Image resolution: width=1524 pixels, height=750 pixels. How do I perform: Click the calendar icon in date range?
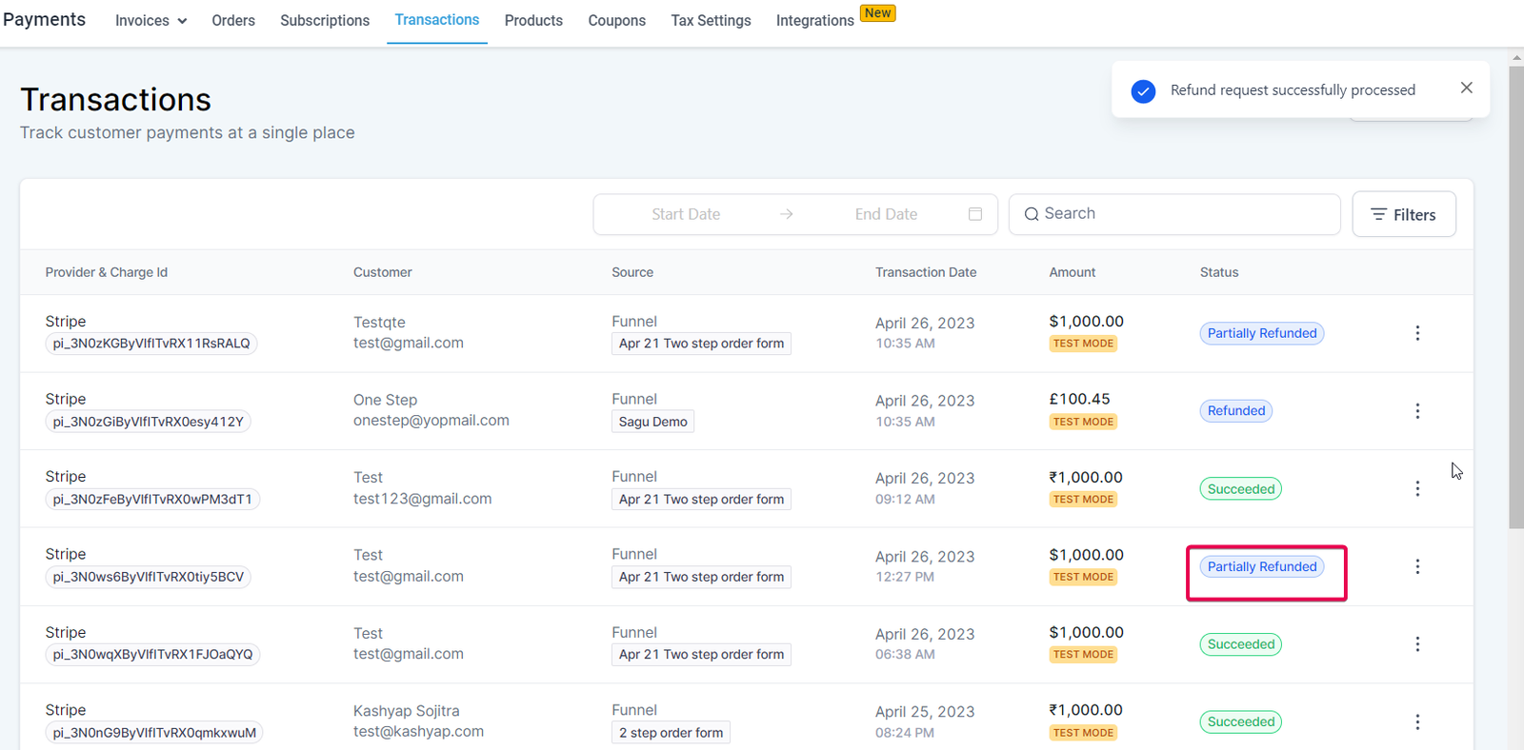pyautogui.click(x=975, y=214)
